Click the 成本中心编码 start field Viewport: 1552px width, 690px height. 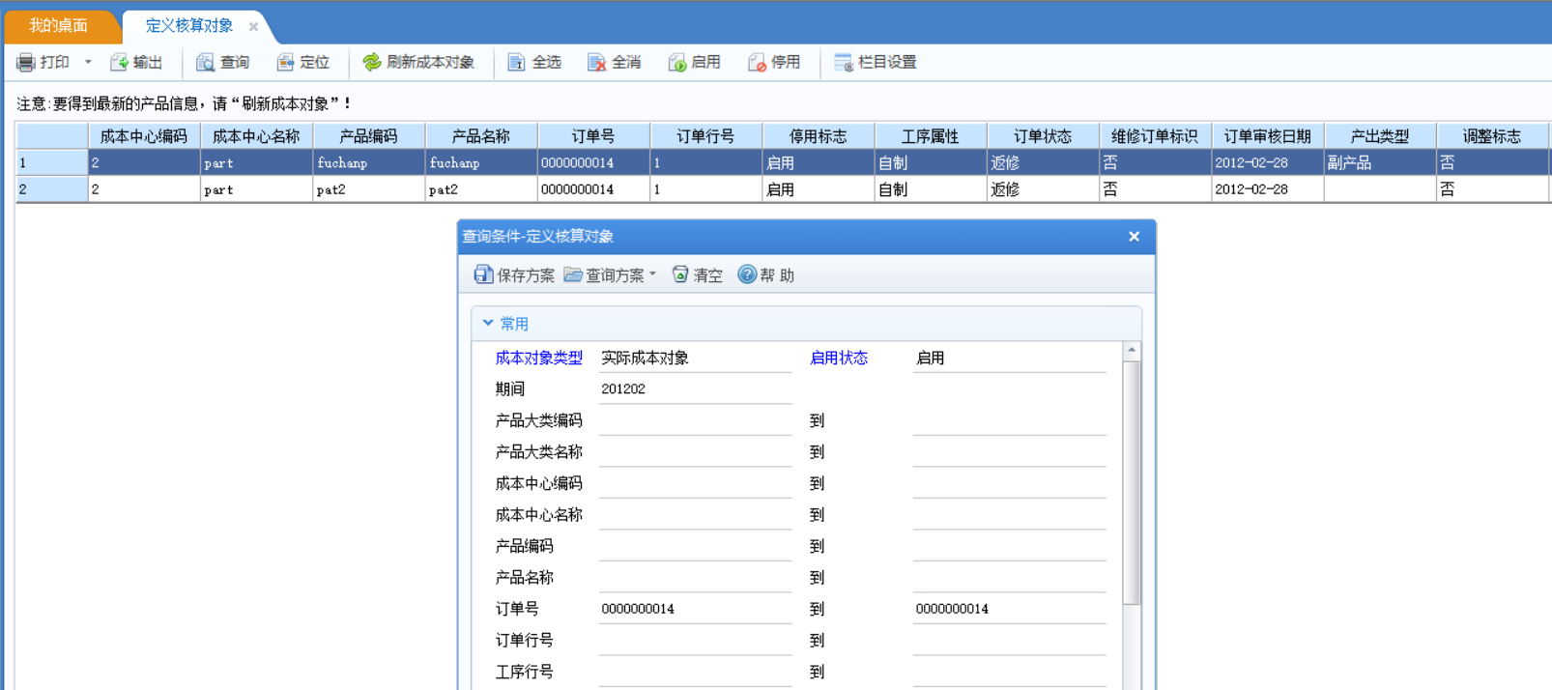point(695,484)
